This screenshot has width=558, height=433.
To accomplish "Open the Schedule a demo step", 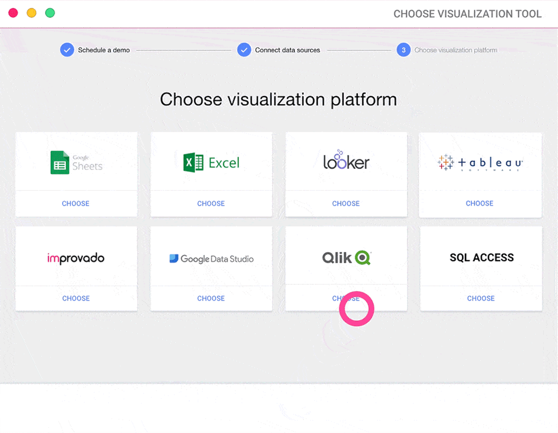I will [104, 50].
